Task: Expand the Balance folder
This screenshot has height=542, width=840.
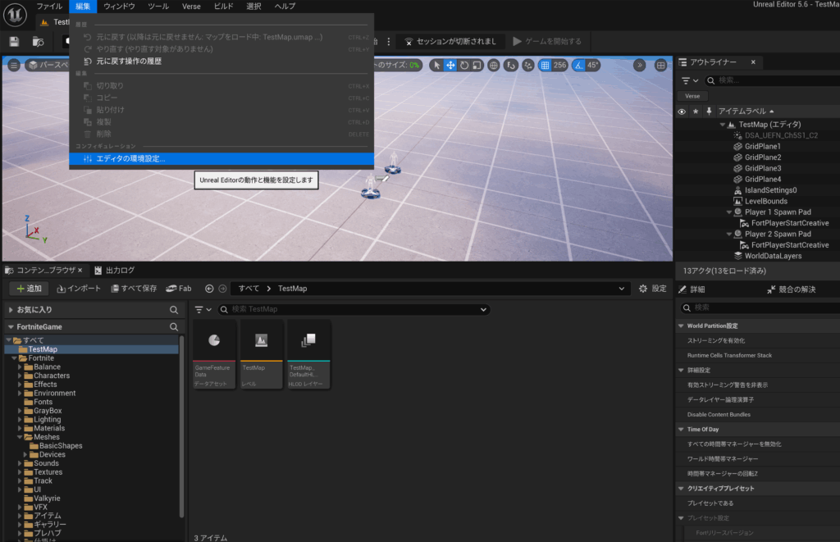Action: tap(20, 367)
